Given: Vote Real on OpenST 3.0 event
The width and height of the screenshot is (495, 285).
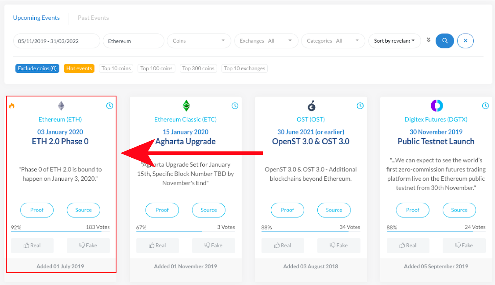Looking at the screenshot, I should 283,246.
